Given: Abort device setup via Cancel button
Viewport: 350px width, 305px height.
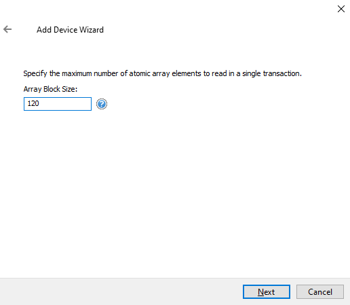Looking at the screenshot, I should 320,292.
